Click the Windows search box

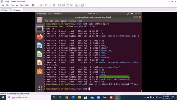[x=28, y=97]
